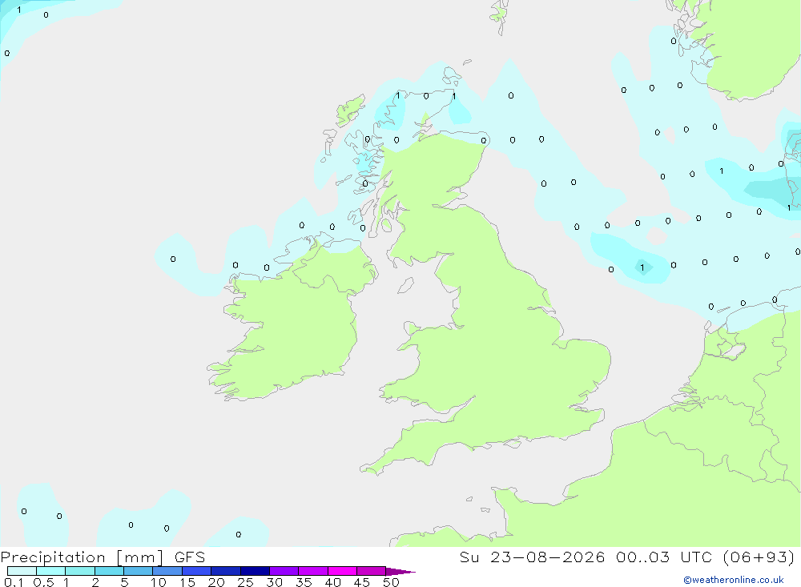Click the 45–50 mm legend color swatch
This screenshot has width=801, height=587.
pyautogui.click(x=372, y=571)
